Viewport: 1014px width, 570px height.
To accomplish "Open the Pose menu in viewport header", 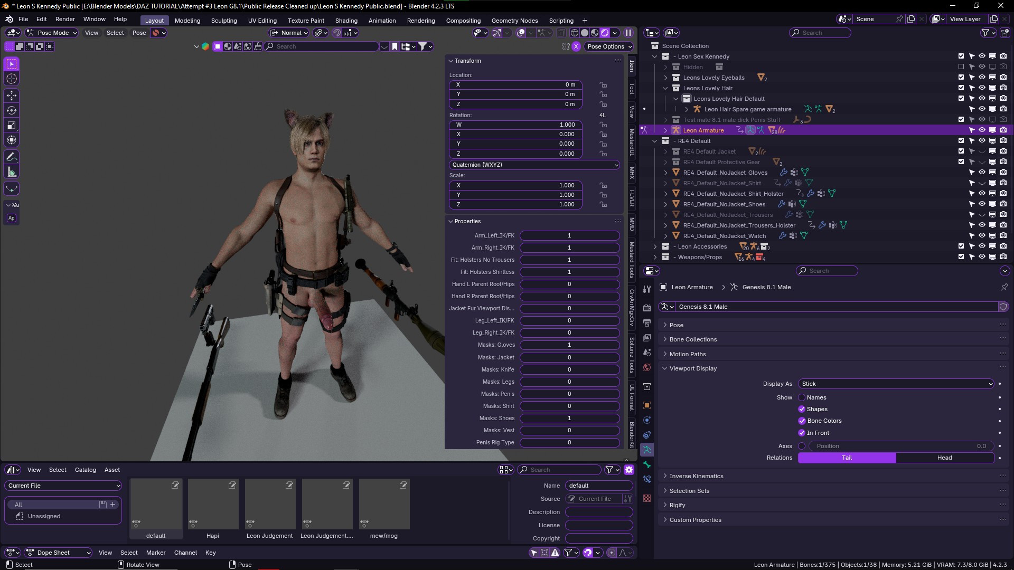I will 139,33.
